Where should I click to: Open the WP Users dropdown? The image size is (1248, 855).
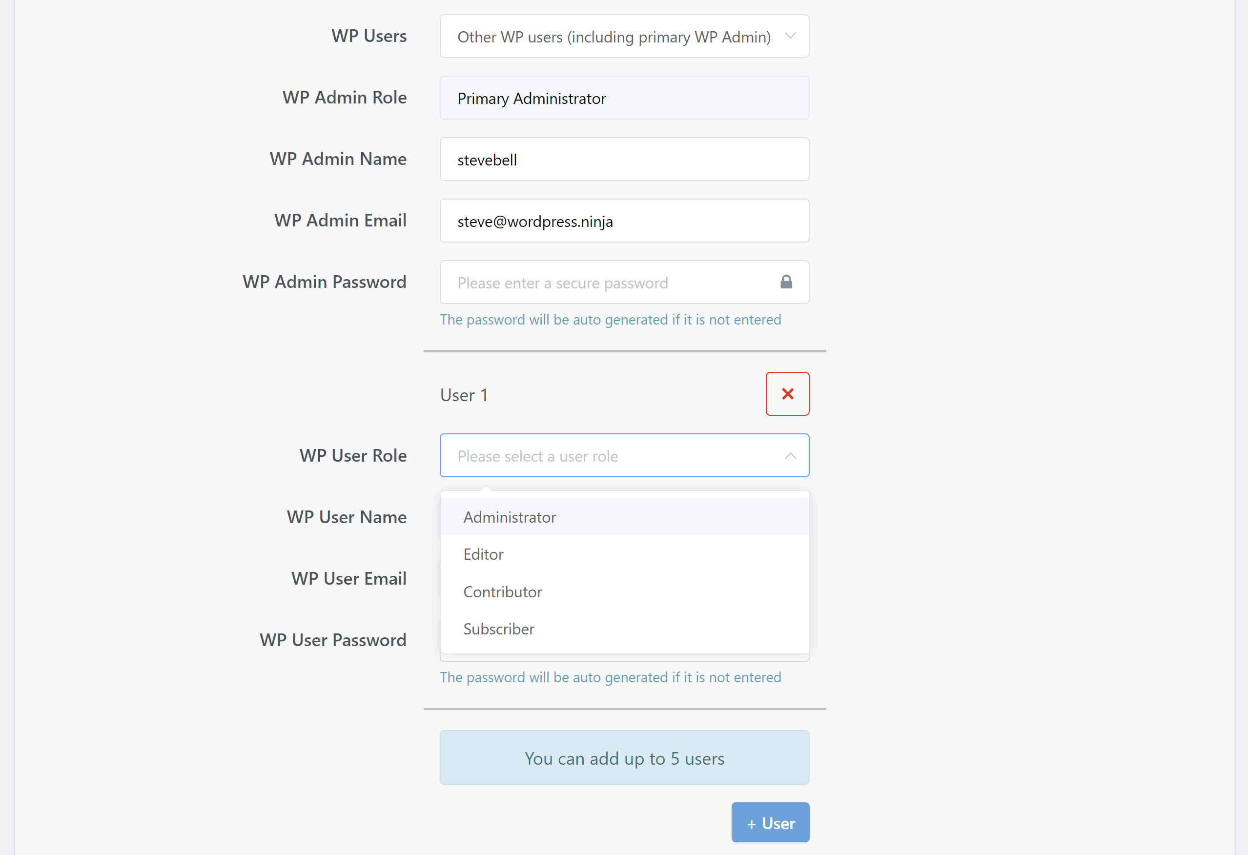625,37
